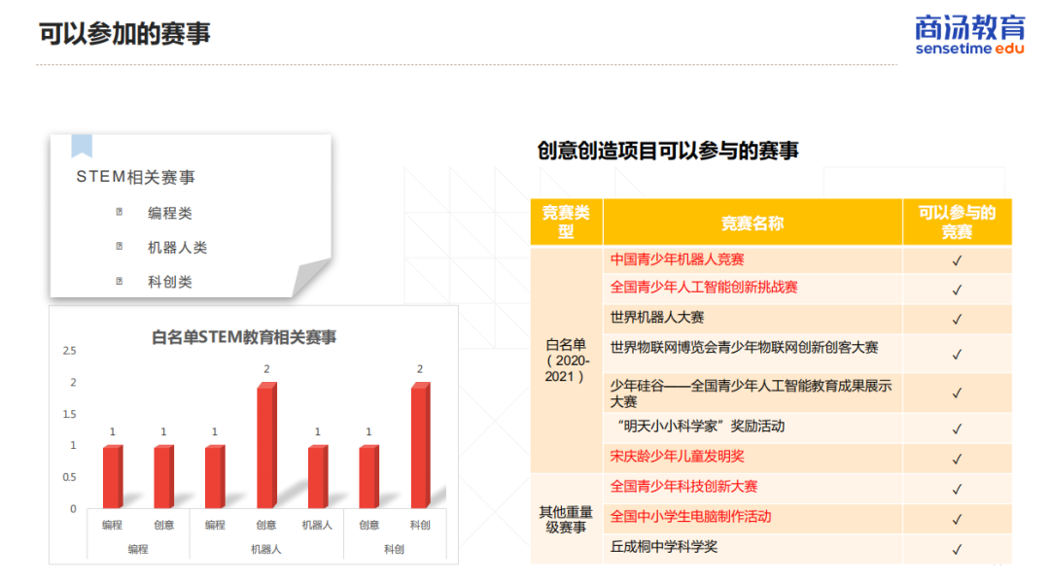
Task: Click the 编程 bar in 机器人 group
Action: (x=215, y=477)
